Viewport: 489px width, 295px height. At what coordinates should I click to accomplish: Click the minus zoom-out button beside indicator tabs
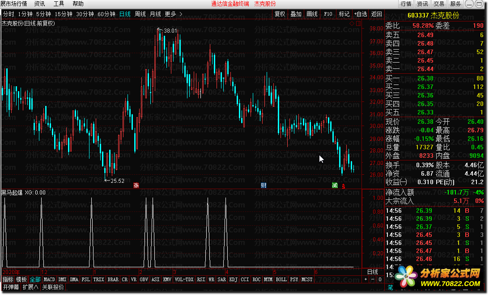click(372, 279)
